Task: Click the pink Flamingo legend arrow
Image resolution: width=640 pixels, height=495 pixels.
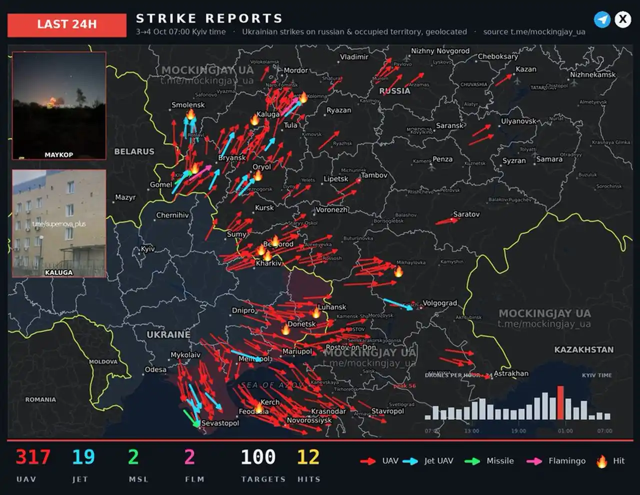Action: coord(534,461)
